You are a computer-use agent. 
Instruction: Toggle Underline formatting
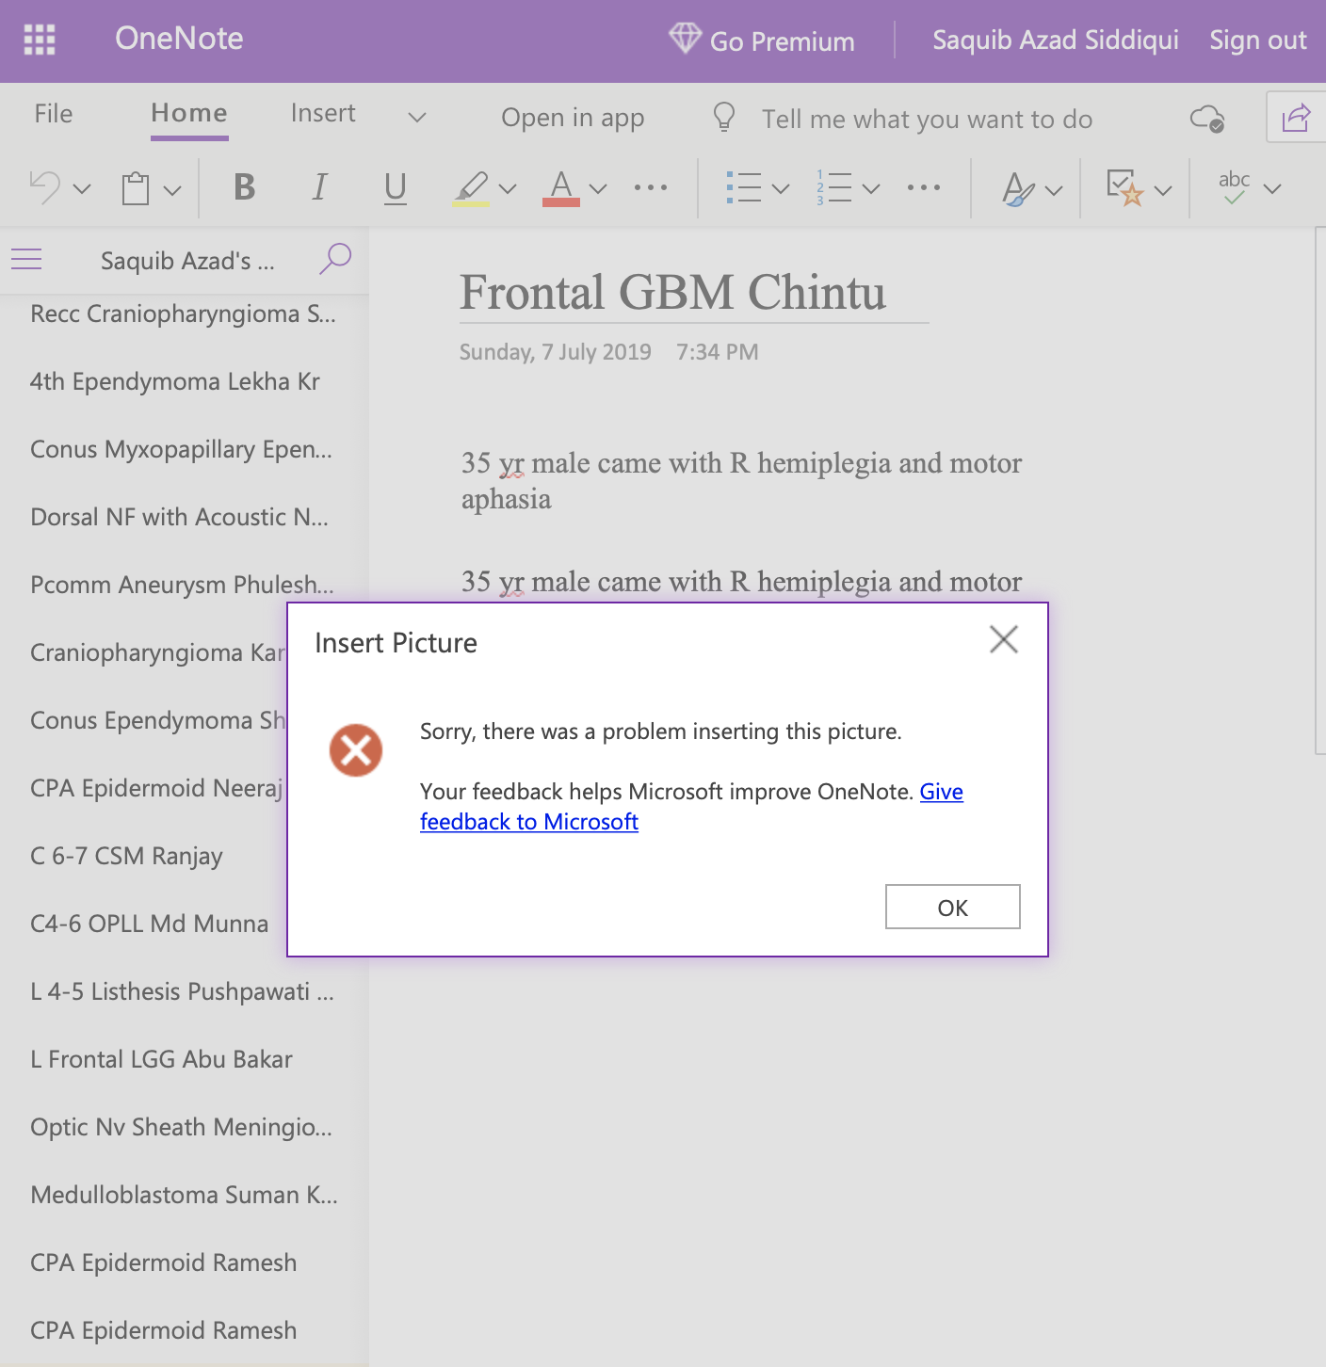pyautogui.click(x=396, y=188)
